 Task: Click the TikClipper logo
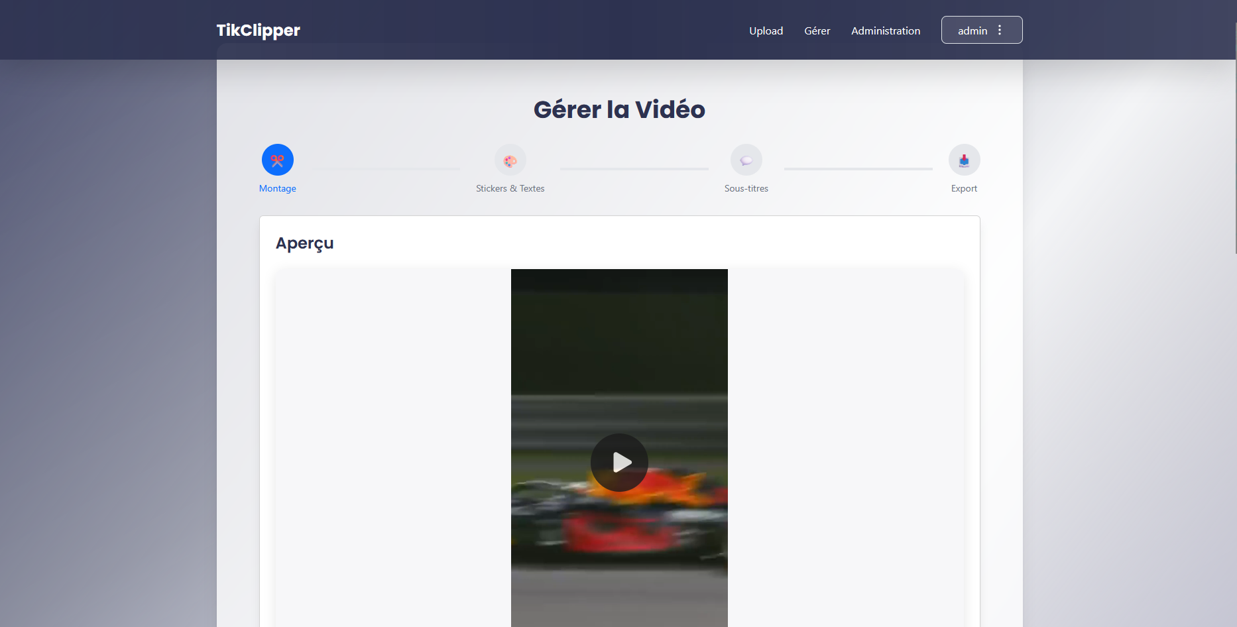(x=258, y=30)
